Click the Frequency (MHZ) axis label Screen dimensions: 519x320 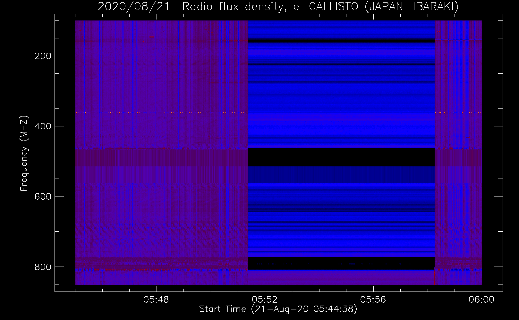click(24, 153)
